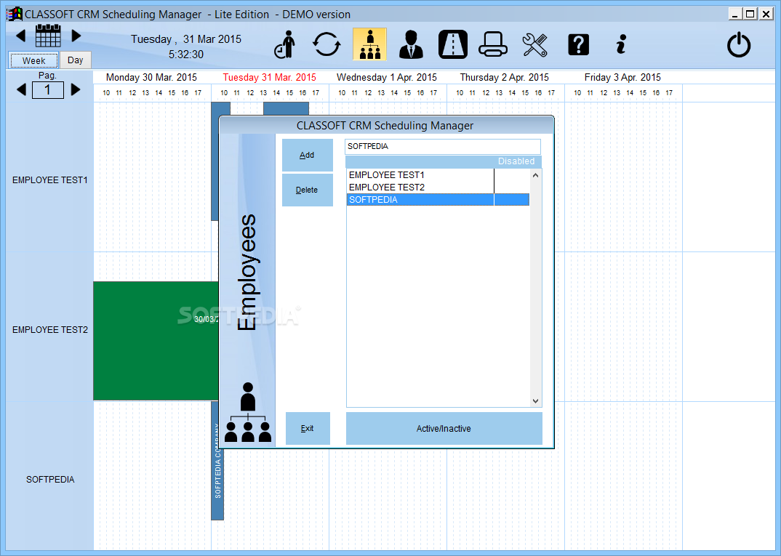This screenshot has height=556, width=781.
Task: Go to previous page arrow under Pag.
Action: pyautogui.click(x=21, y=89)
